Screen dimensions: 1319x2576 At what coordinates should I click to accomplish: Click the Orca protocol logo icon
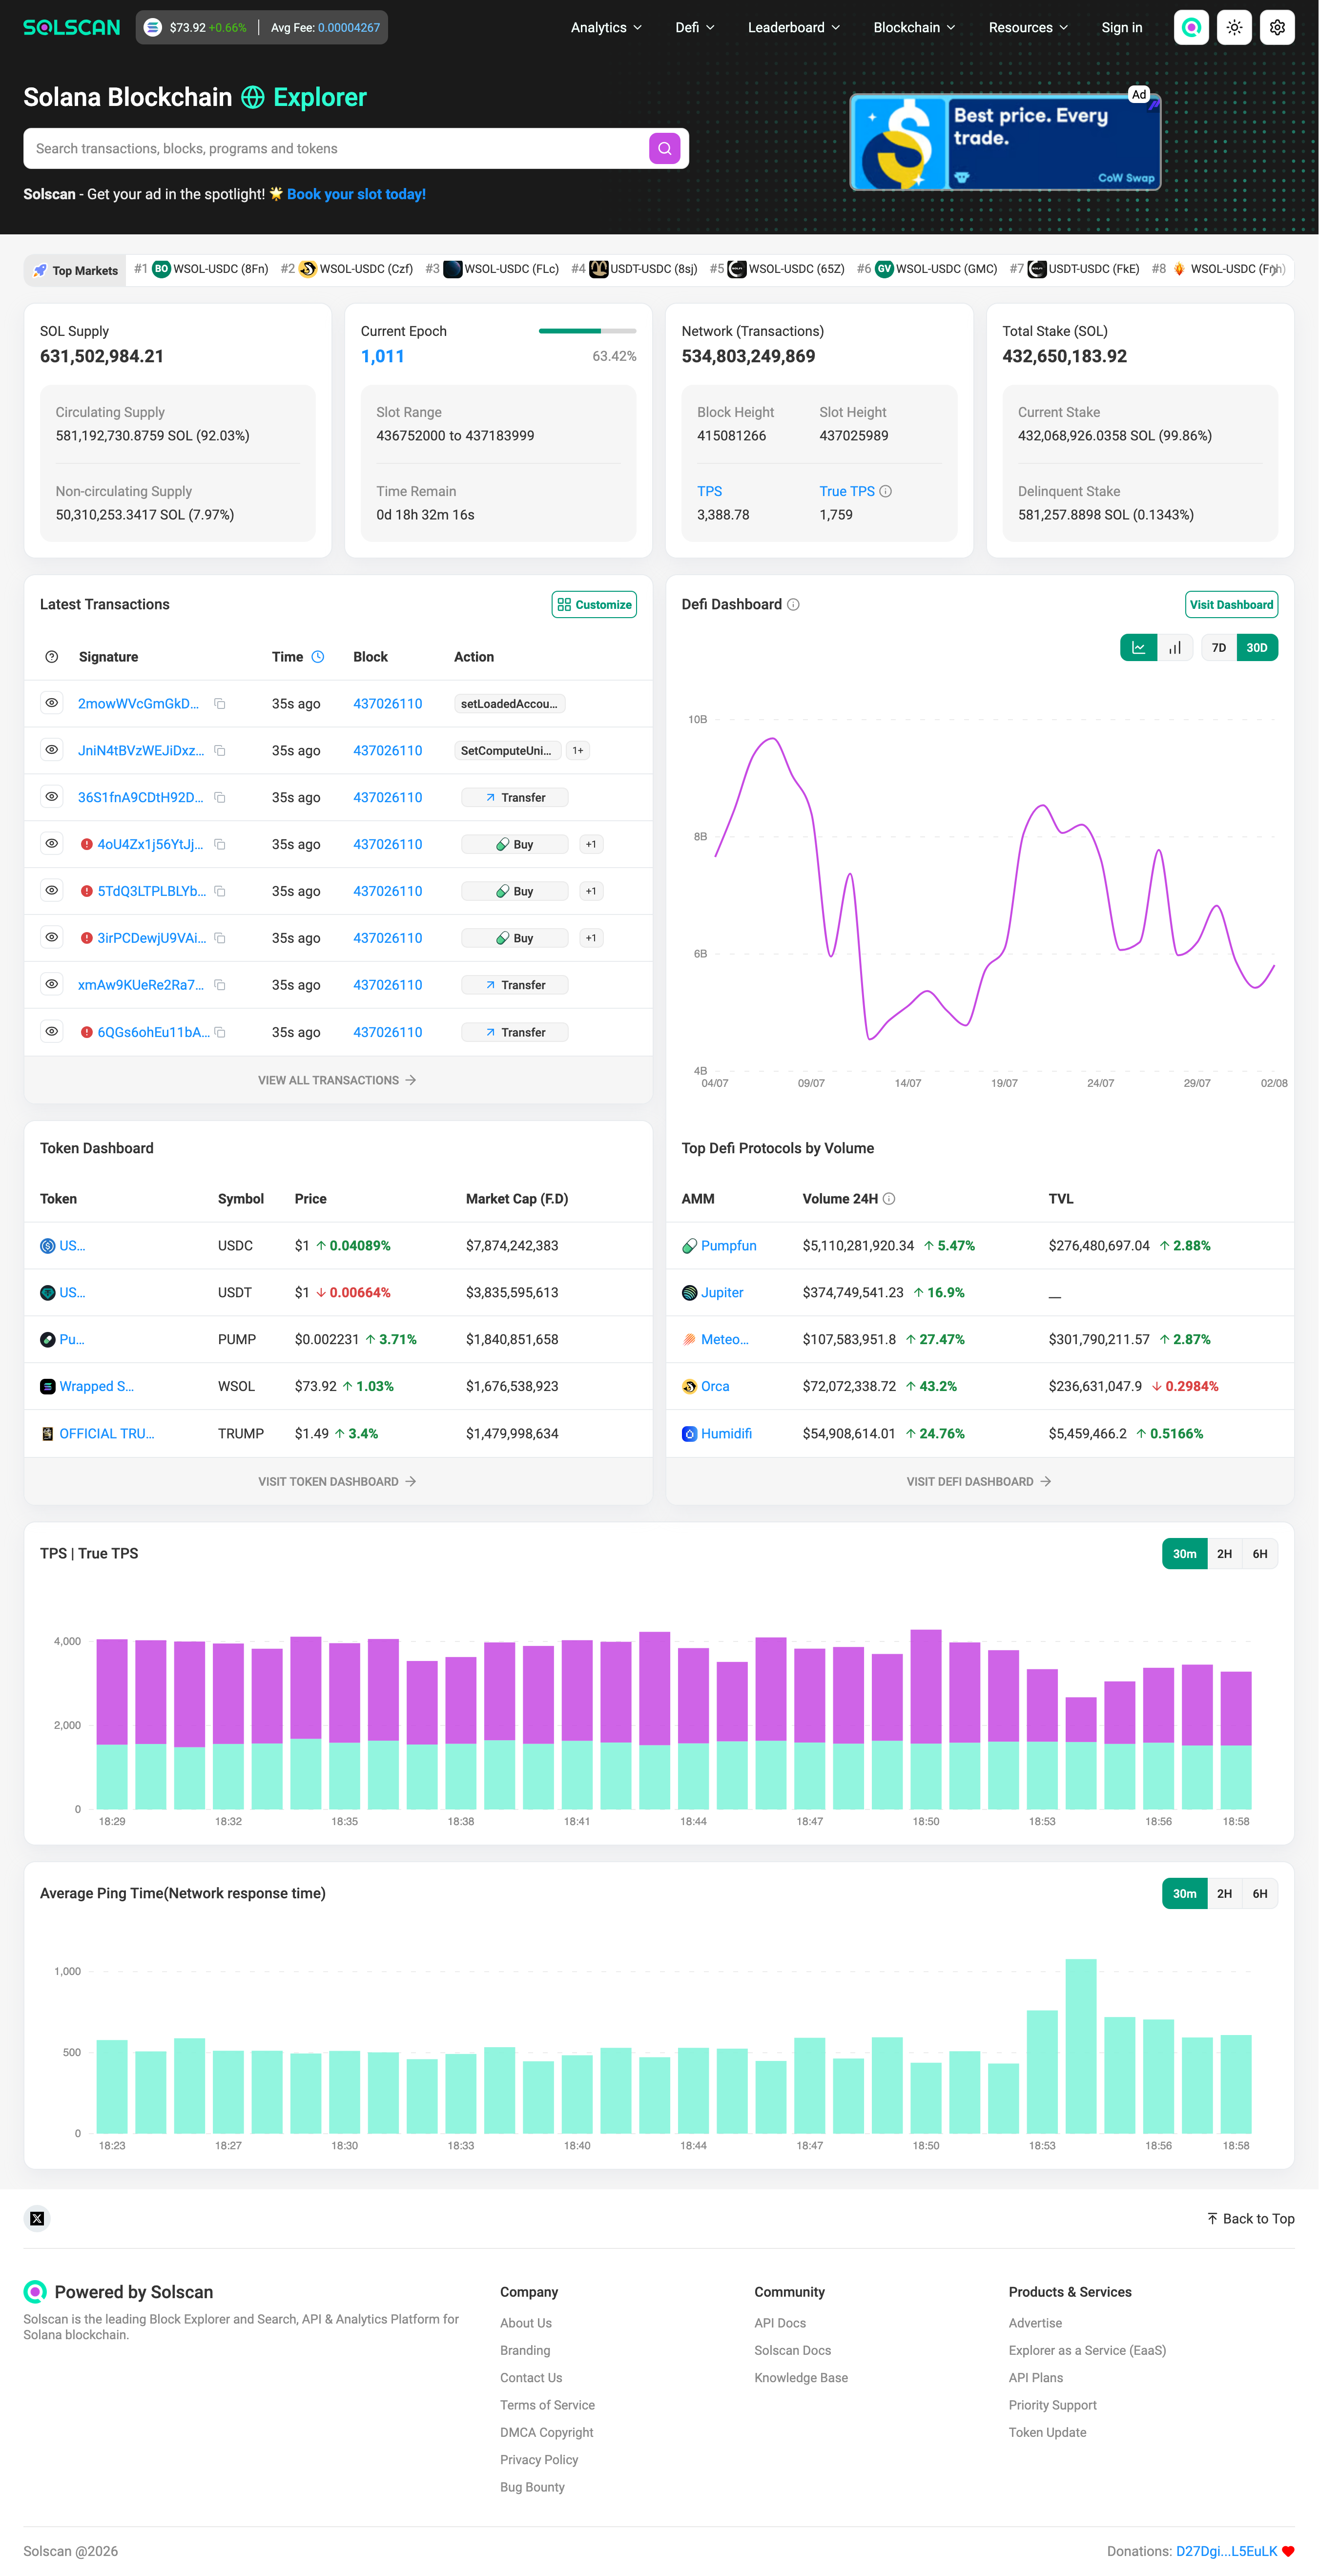point(689,1387)
